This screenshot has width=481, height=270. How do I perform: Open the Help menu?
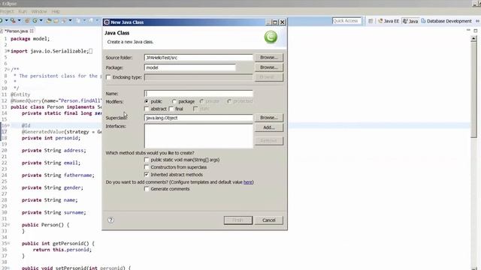pos(56,11)
